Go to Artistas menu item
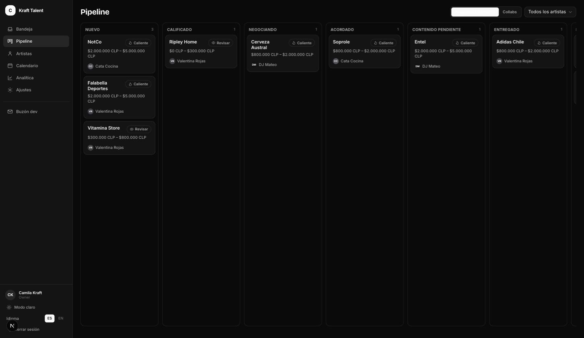584x338 pixels. (36, 54)
